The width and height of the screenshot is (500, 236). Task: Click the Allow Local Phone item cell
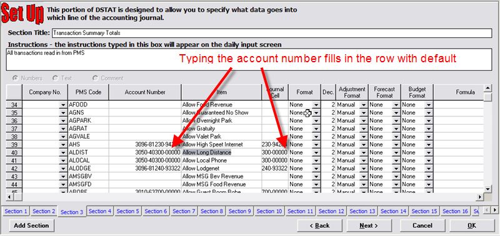222,161
